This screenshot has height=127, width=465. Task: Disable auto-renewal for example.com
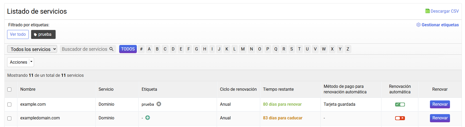click(x=400, y=104)
